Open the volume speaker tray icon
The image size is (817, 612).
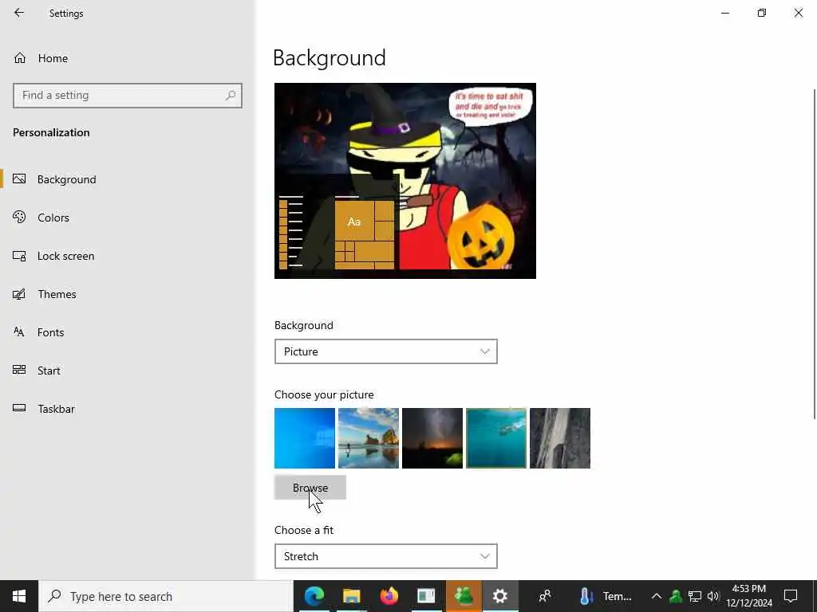[713, 596]
